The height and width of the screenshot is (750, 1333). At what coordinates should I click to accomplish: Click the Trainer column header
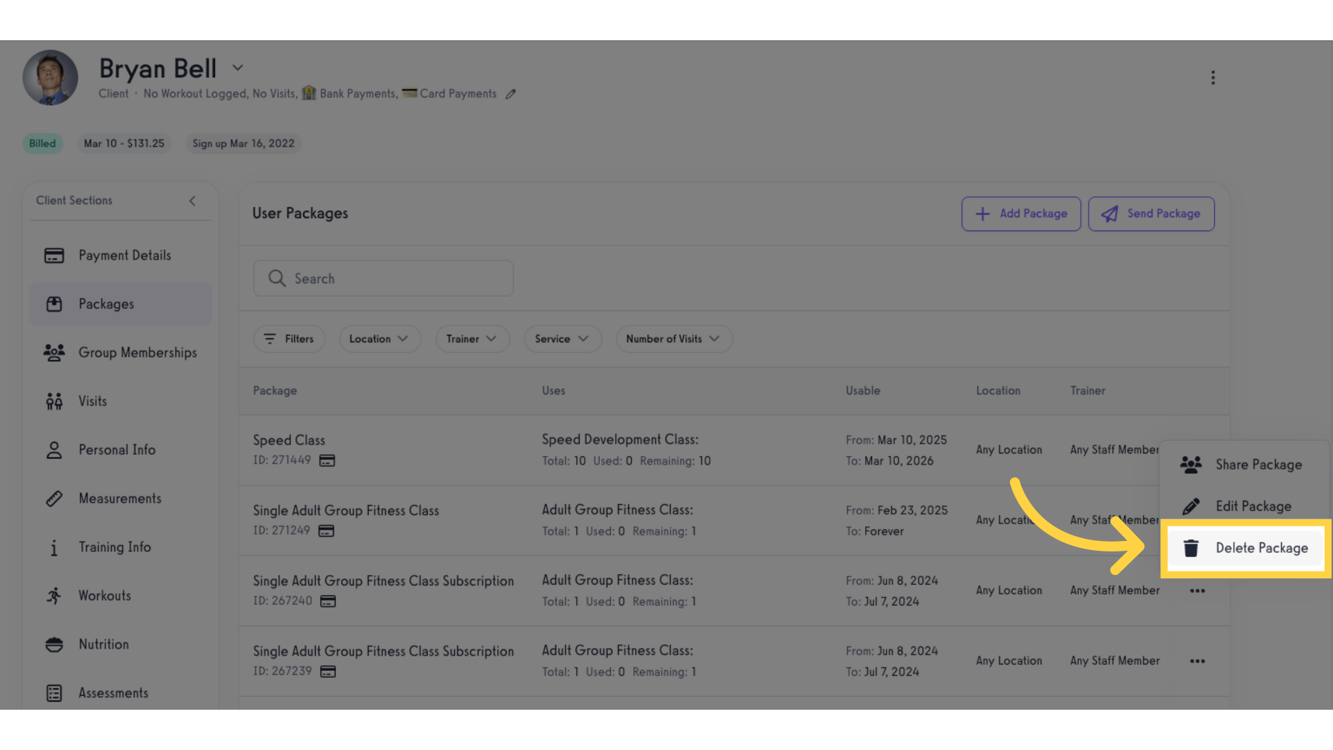coord(1088,391)
